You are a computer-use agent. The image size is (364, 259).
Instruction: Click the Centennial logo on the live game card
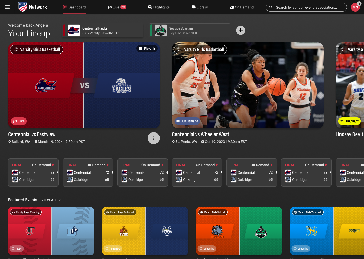coord(46,85)
